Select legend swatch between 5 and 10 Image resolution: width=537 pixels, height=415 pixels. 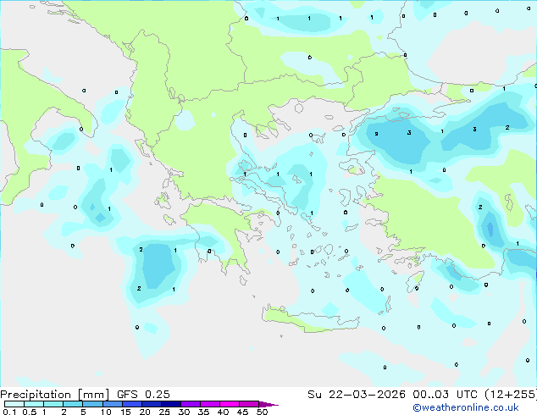tap(92, 404)
